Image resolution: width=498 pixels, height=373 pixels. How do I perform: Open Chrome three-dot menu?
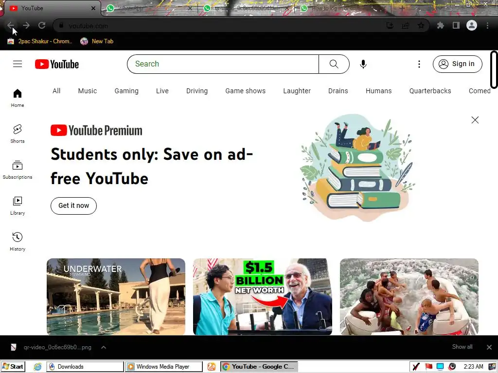click(x=487, y=25)
